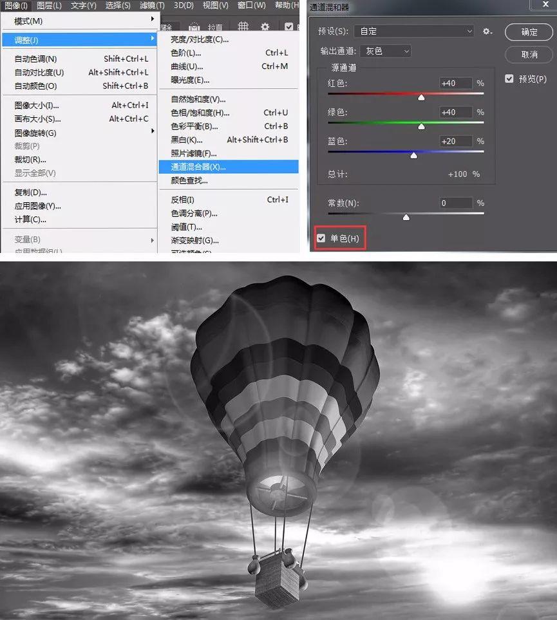This screenshot has width=557, height=620.
Task: Click the 绿色 green channel slider handle
Action: click(421, 127)
